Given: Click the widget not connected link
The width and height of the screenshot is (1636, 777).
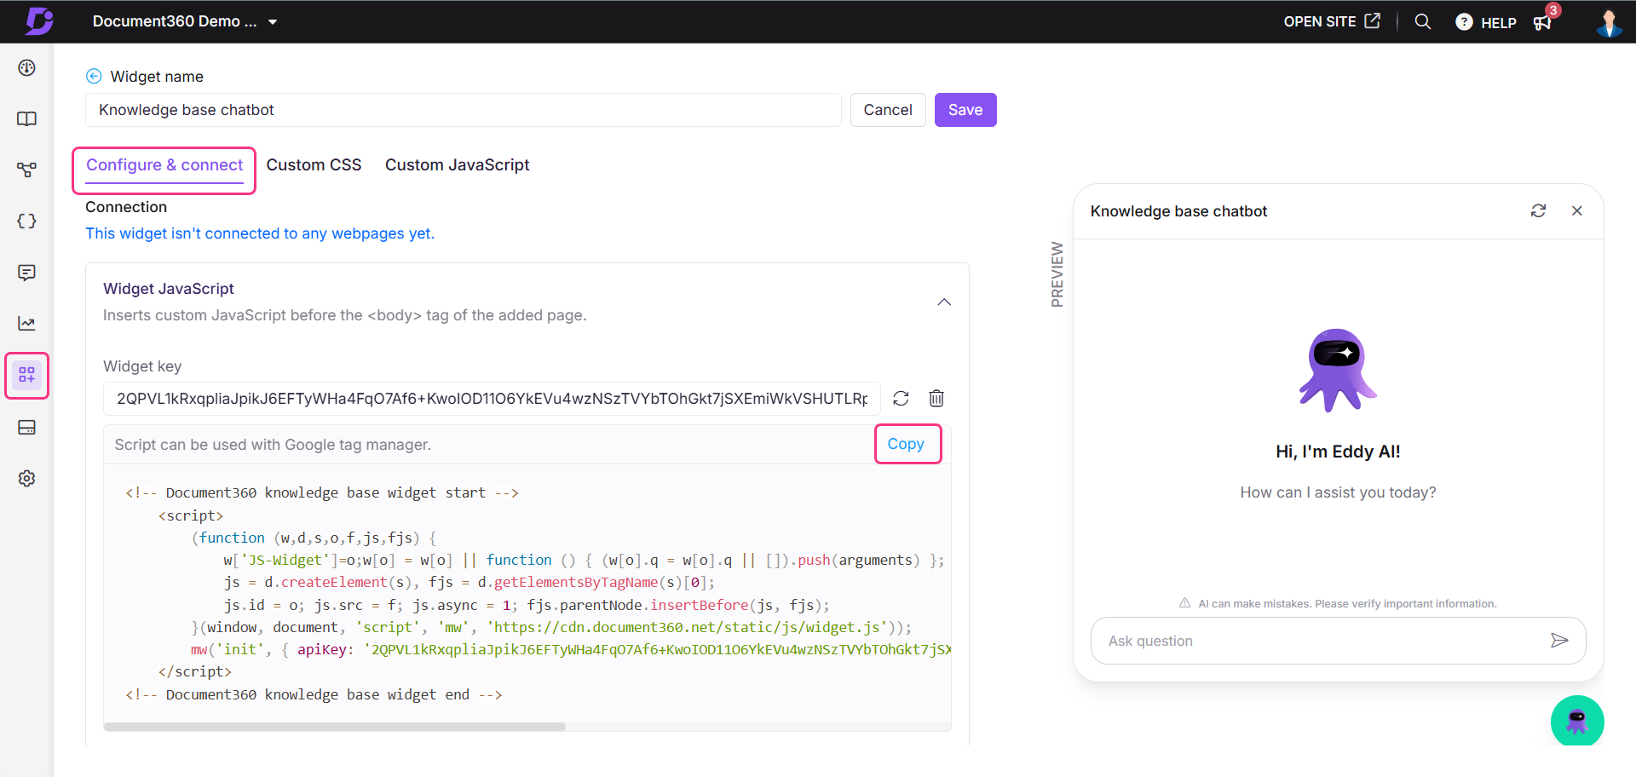Looking at the screenshot, I should [x=260, y=233].
